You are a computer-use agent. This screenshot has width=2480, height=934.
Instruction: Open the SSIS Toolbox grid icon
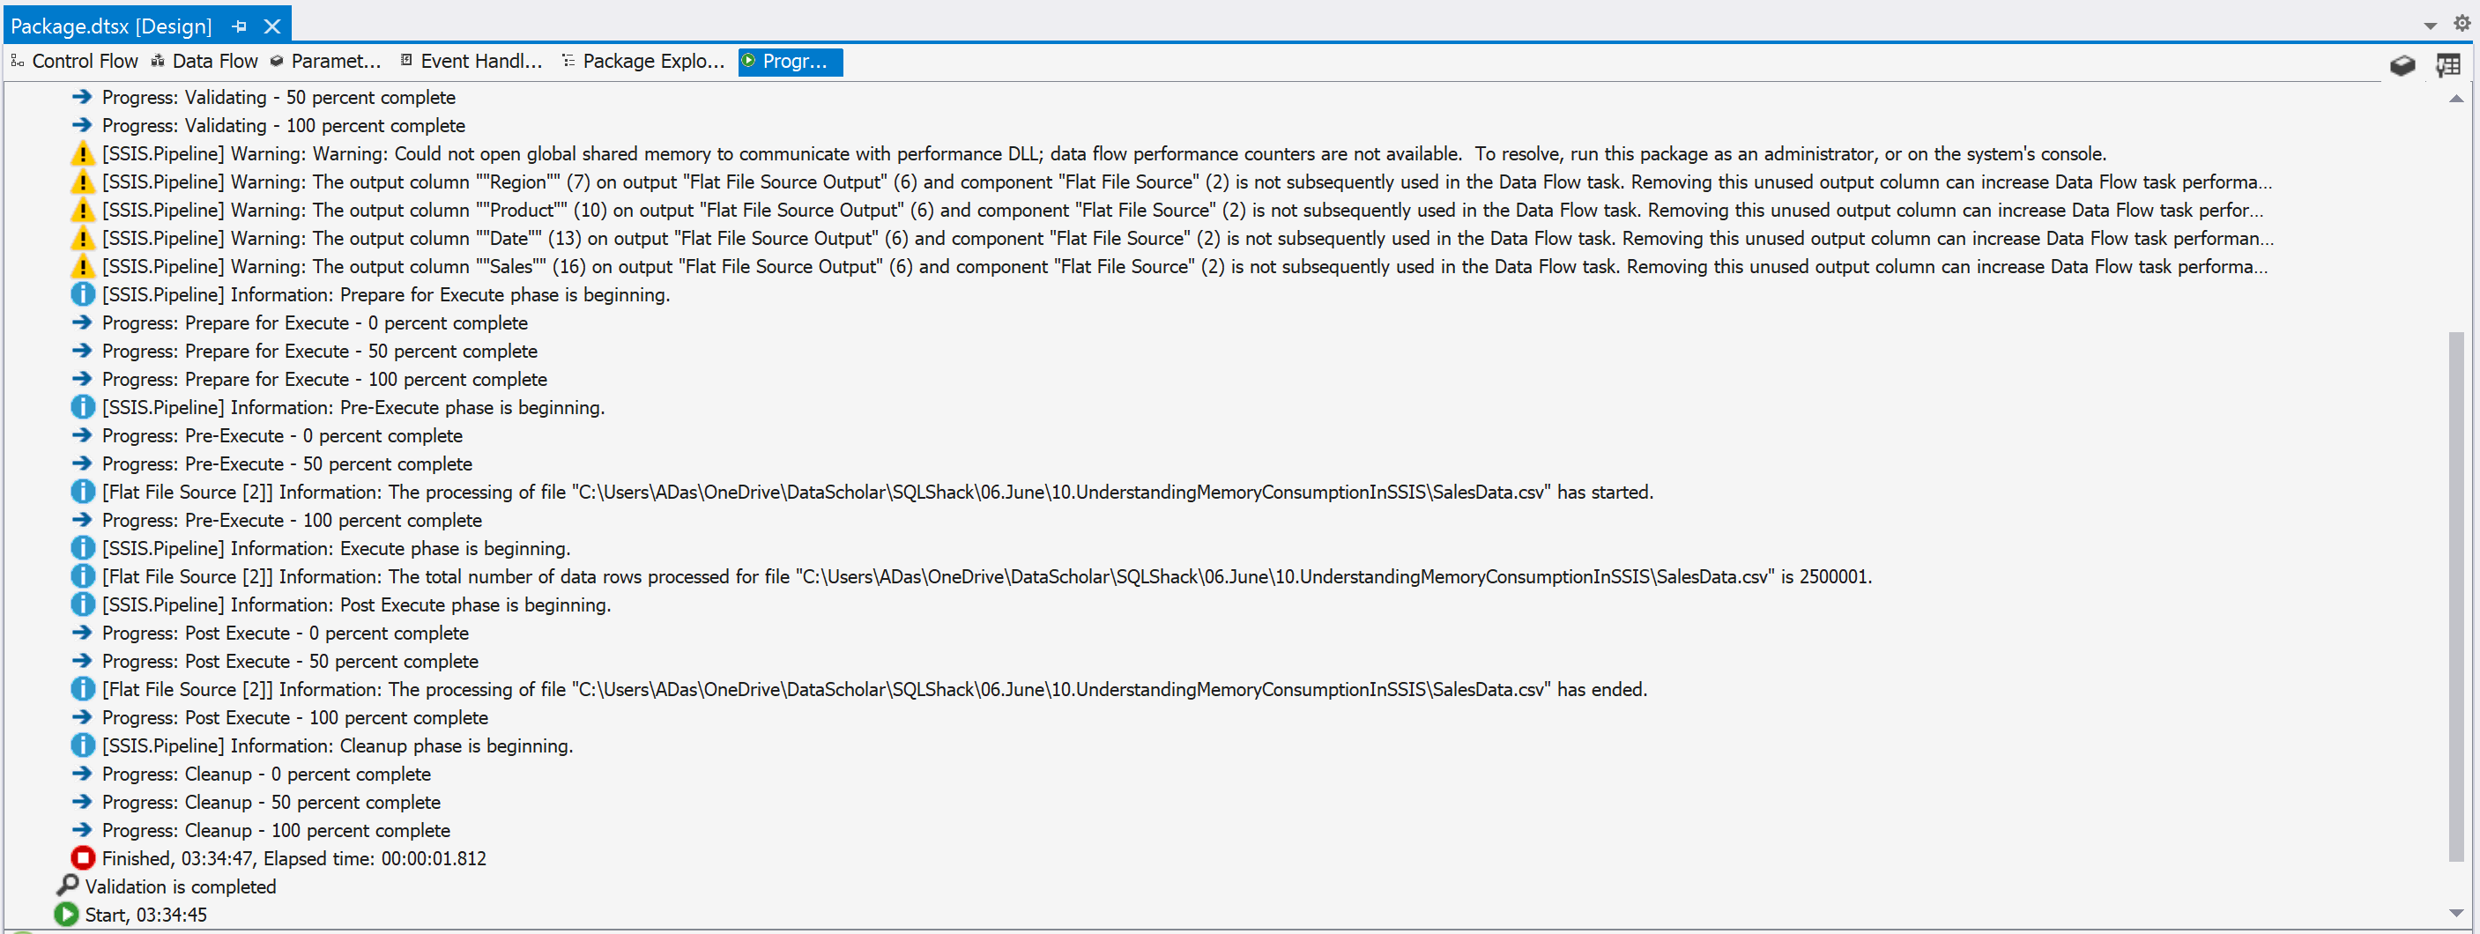tap(2447, 64)
